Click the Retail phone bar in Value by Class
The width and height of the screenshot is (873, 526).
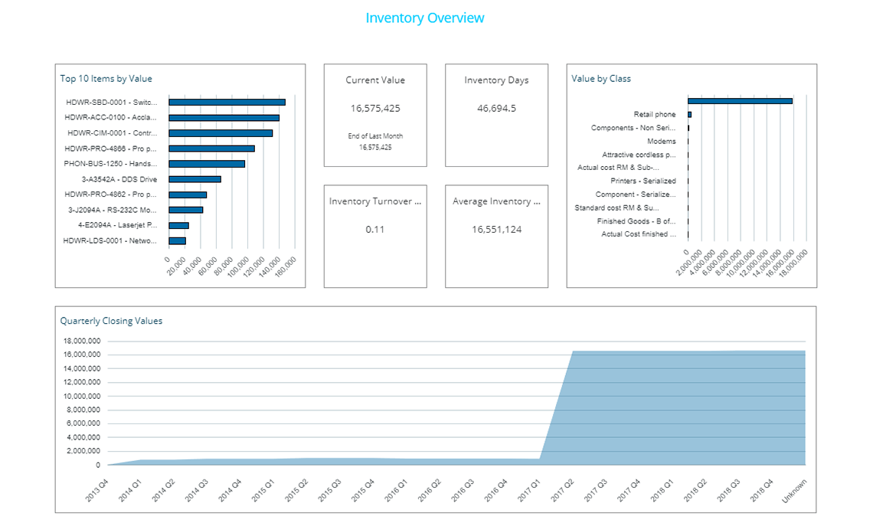[x=692, y=113]
